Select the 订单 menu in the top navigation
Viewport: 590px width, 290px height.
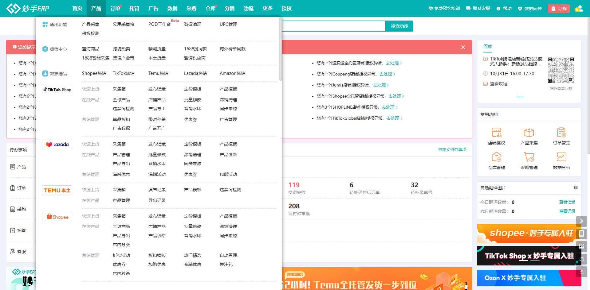pyautogui.click(x=115, y=9)
